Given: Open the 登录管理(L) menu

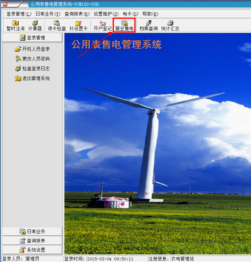Looking at the screenshot, I should (x=19, y=14).
